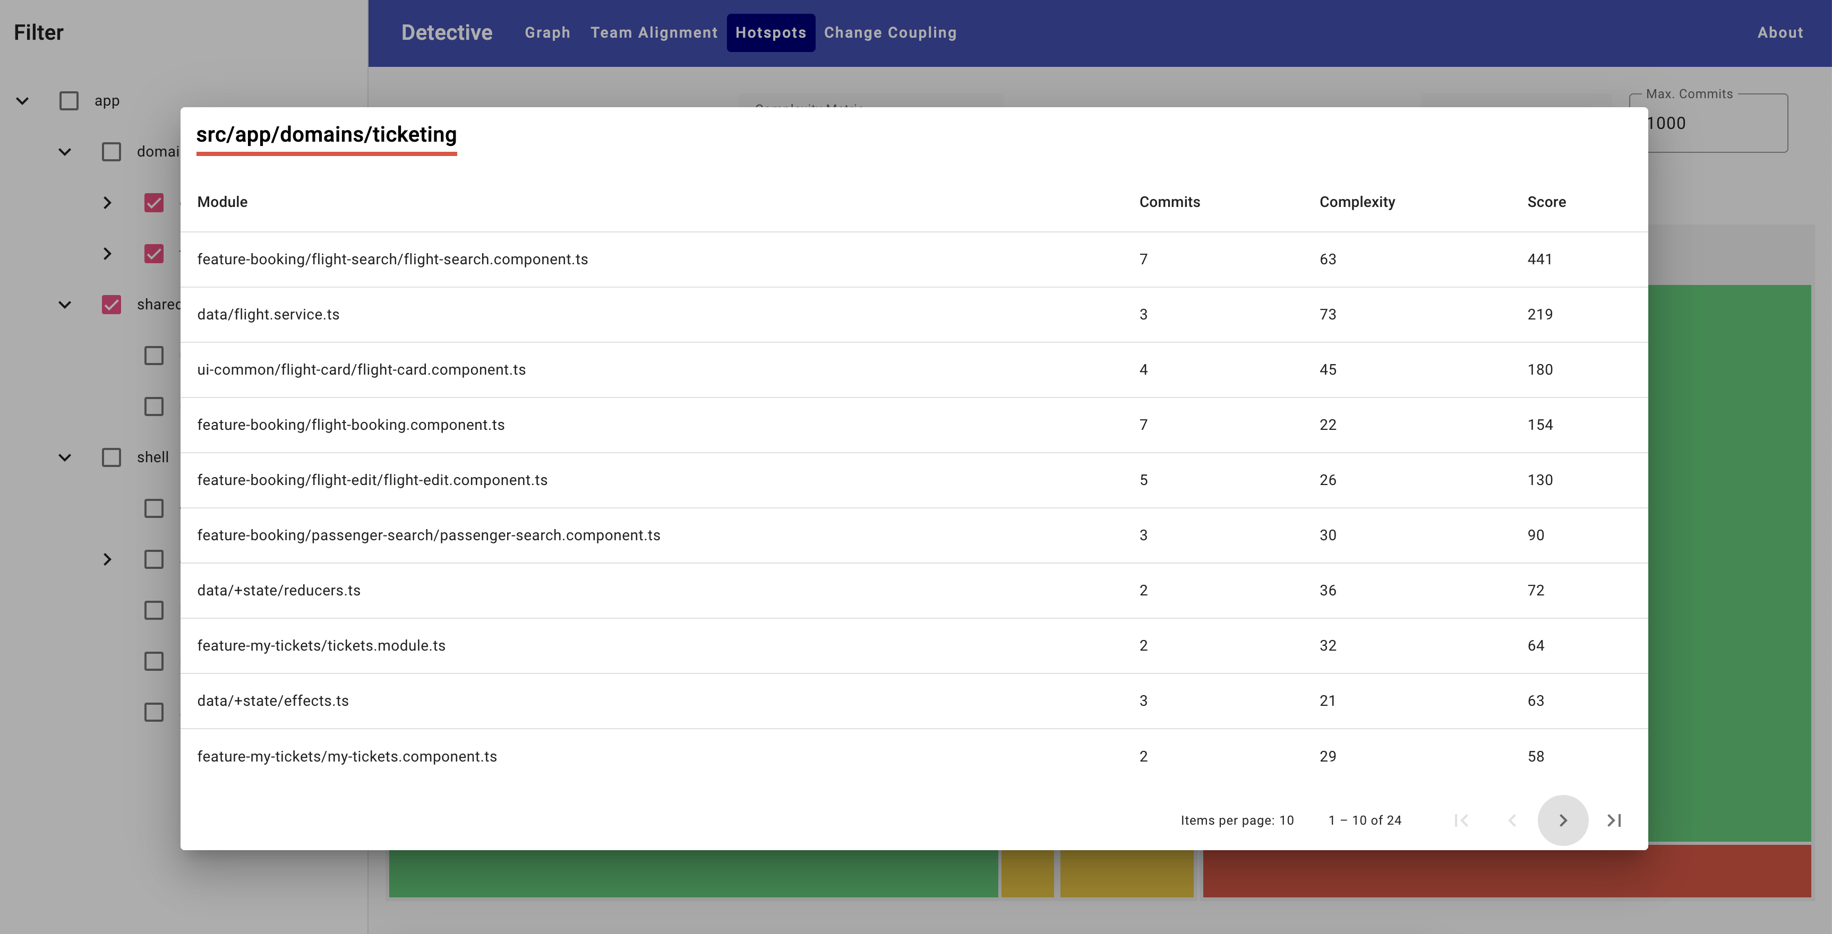
Task: Toggle the app checkbox in filter
Action: pos(69,101)
